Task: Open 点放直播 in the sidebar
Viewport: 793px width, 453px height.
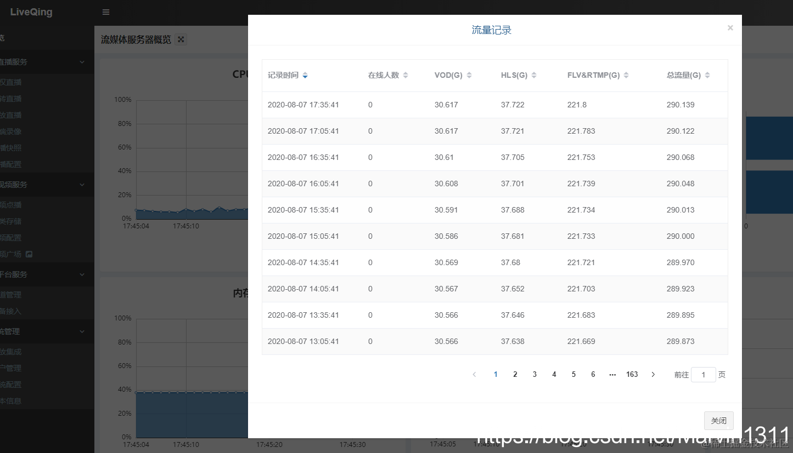Action: click(11, 115)
